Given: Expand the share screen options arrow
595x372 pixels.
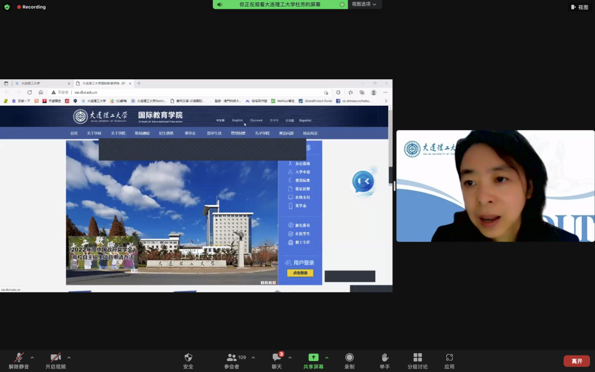Looking at the screenshot, I should coord(327,358).
